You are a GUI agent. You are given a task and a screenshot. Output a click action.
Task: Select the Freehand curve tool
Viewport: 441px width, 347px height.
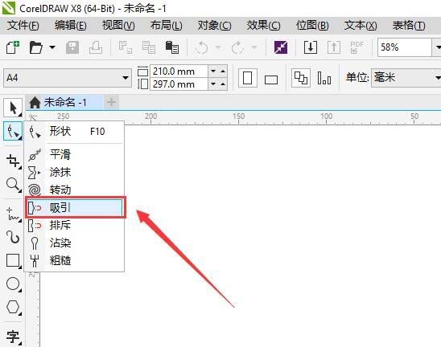point(13,214)
